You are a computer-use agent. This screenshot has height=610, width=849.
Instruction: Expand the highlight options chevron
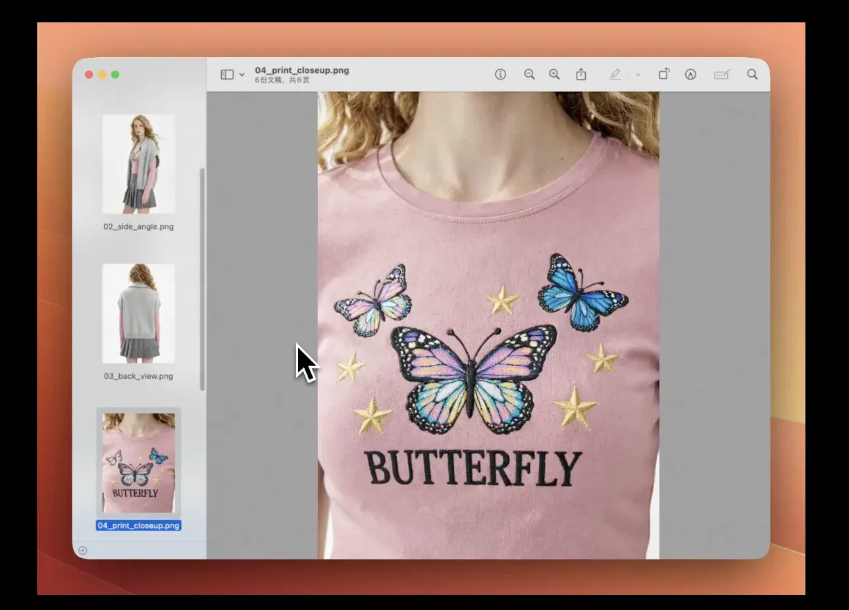[x=638, y=75]
